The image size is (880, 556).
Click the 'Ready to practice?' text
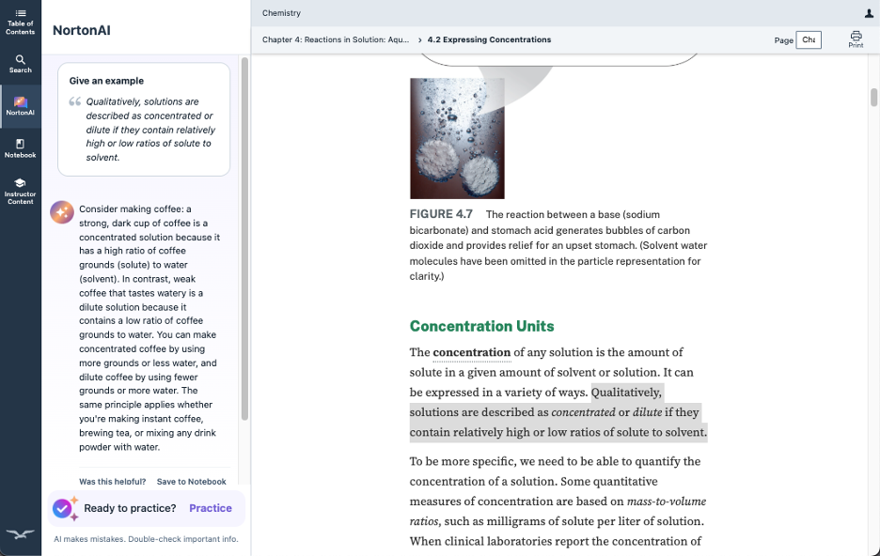130,508
